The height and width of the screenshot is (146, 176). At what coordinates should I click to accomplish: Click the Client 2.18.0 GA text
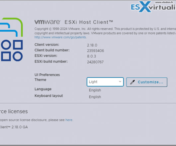click(14, 127)
